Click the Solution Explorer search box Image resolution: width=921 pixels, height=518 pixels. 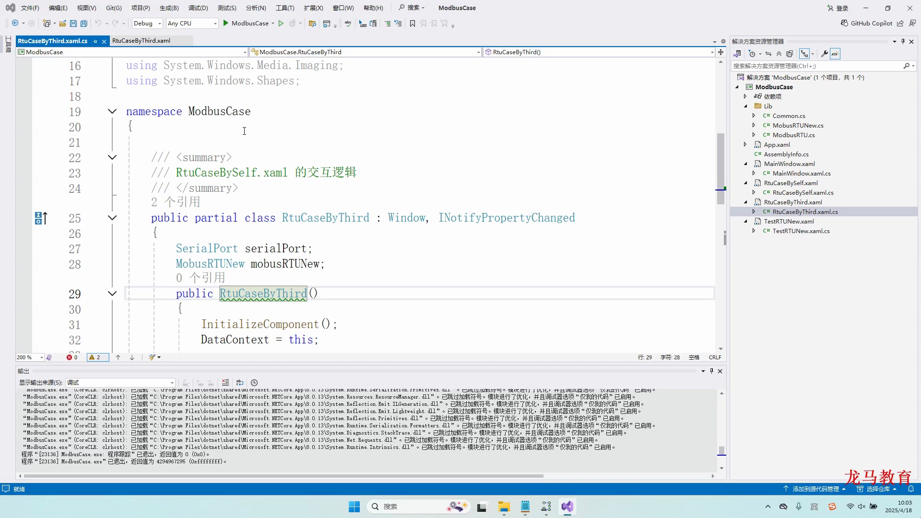815,66
